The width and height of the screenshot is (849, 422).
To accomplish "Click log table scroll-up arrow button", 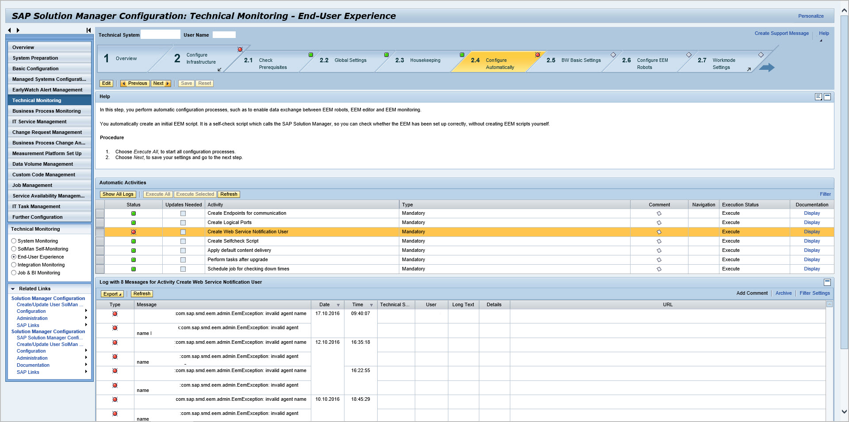I will [830, 304].
